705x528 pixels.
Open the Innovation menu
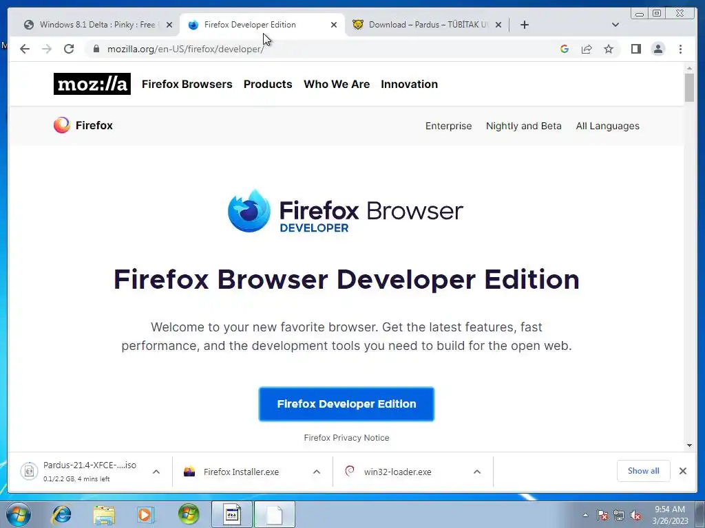(409, 84)
